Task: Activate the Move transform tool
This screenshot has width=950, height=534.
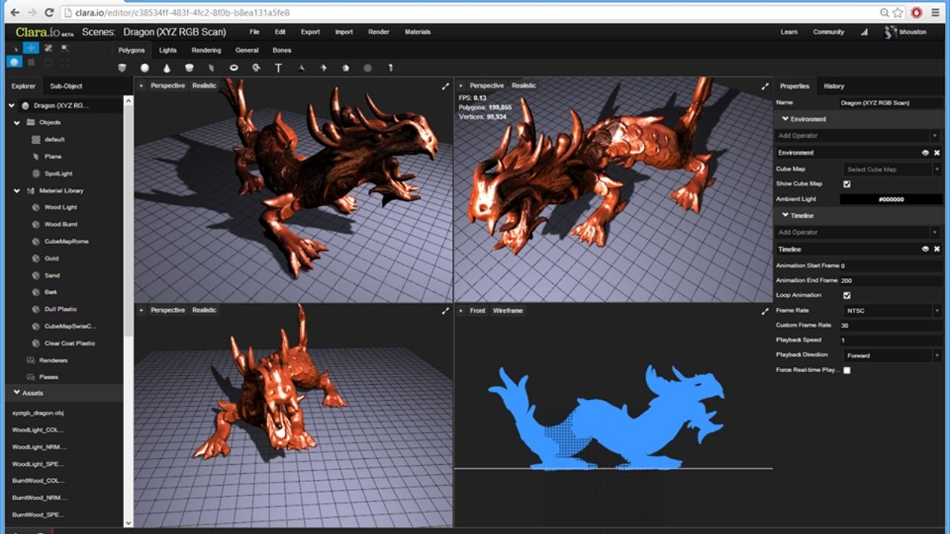Action: (x=30, y=47)
